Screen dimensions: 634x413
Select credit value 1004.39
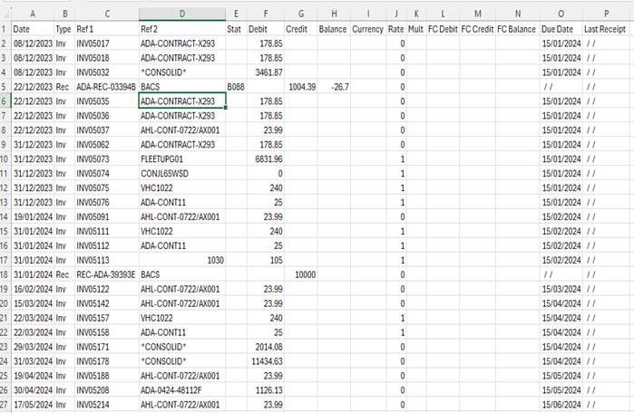(301, 87)
